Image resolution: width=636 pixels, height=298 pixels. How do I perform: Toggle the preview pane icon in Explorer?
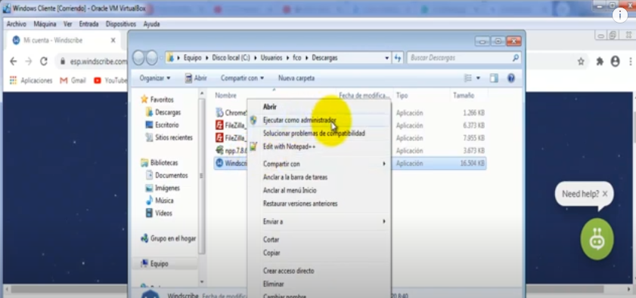pos(494,78)
